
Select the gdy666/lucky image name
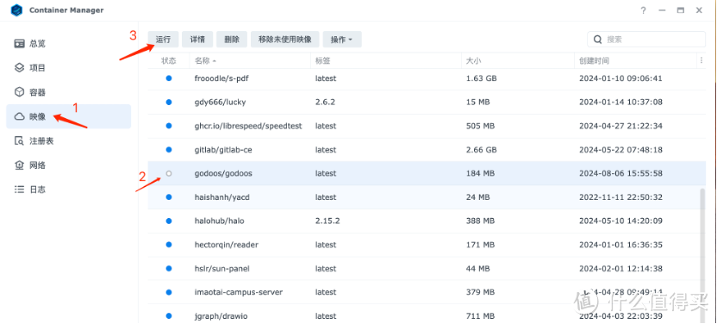220,103
